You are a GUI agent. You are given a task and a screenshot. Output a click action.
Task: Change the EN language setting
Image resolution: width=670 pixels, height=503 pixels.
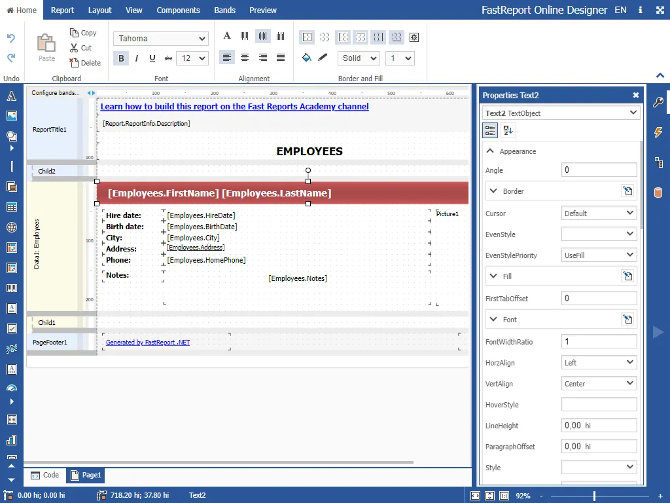tap(620, 10)
